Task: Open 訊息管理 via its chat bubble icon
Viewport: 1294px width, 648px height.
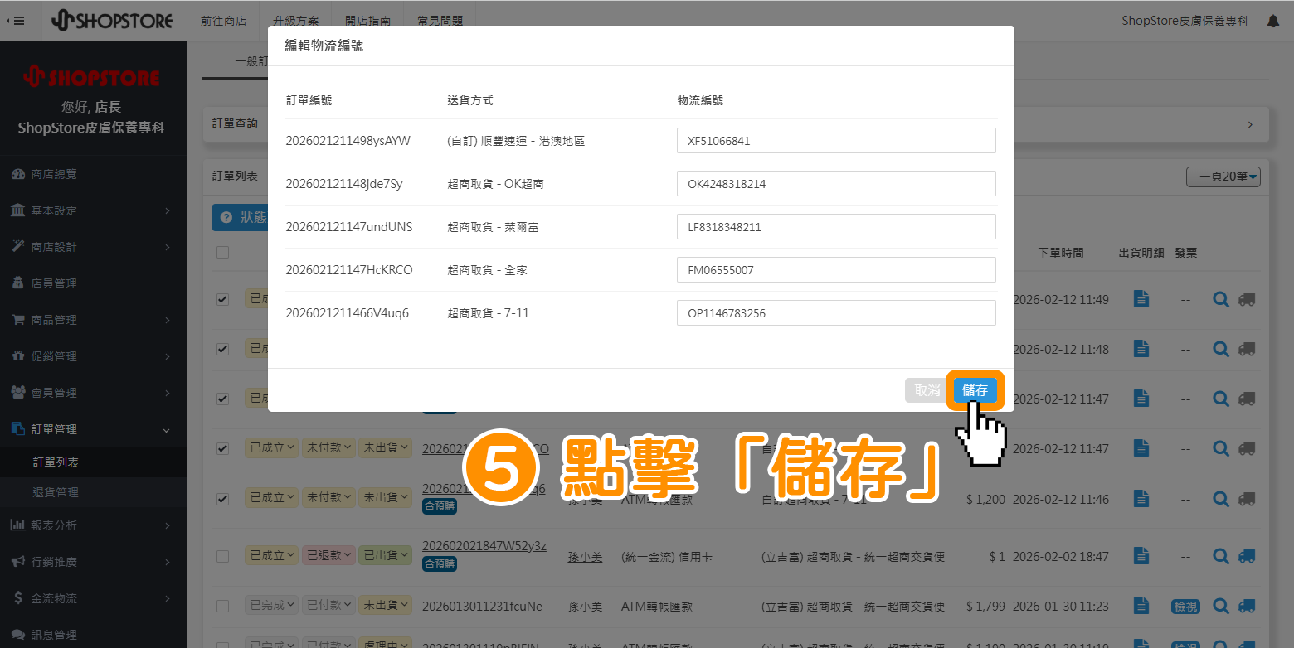Action: (x=19, y=633)
